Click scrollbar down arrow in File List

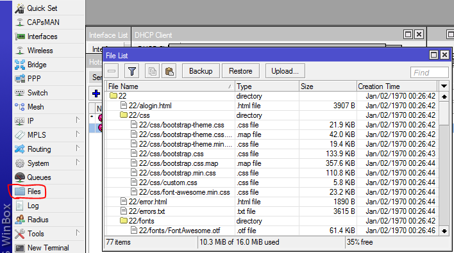[444, 231]
